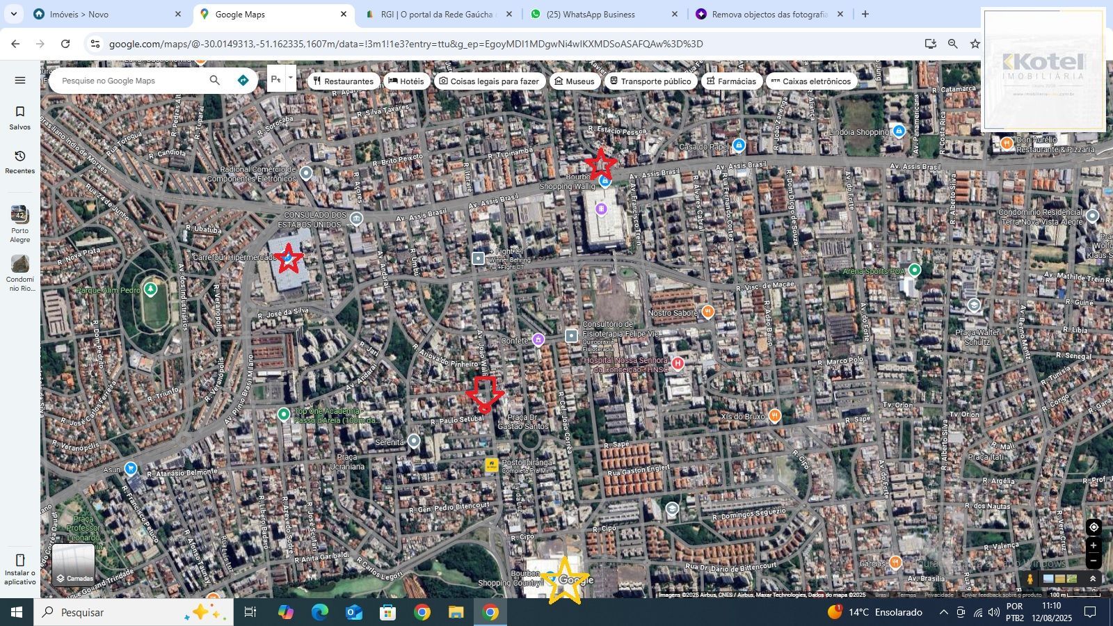The width and height of the screenshot is (1113, 626).
Task: Click the blue directions icon
Action: tap(243, 81)
